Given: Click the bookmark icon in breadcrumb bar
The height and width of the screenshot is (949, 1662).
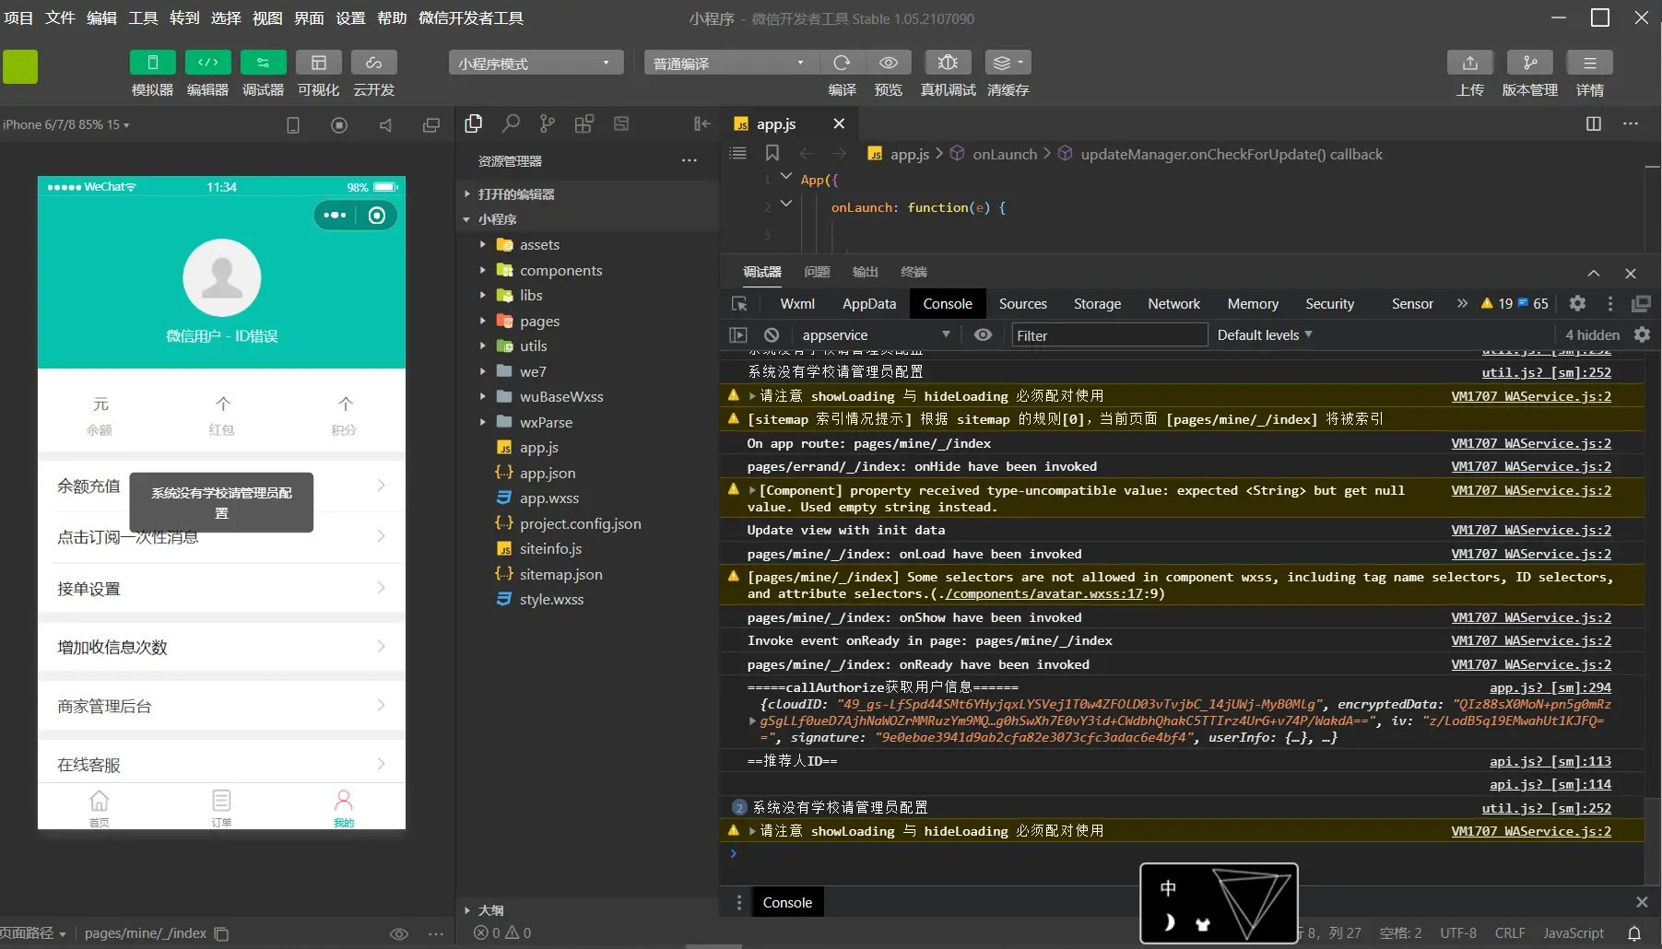Looking at the screenshot, I should (x=772, y=153).
